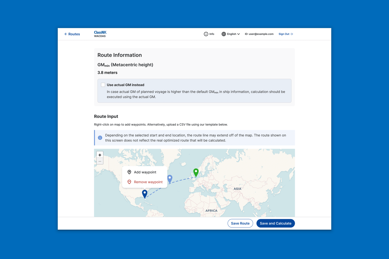Click the AFRICA label on the map
Viewport: 389px width, 259px height.
pos(211,211)
